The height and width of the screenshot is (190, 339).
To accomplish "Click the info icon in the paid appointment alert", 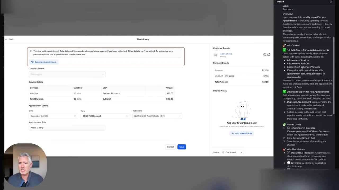I will point(31,51).
